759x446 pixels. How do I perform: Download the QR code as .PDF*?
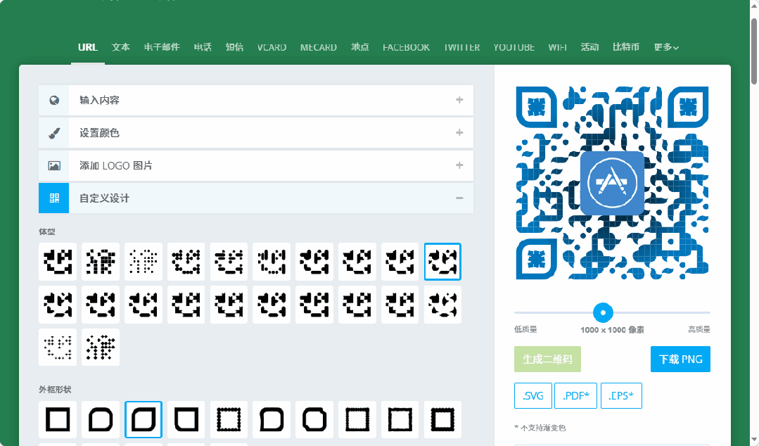575,395
